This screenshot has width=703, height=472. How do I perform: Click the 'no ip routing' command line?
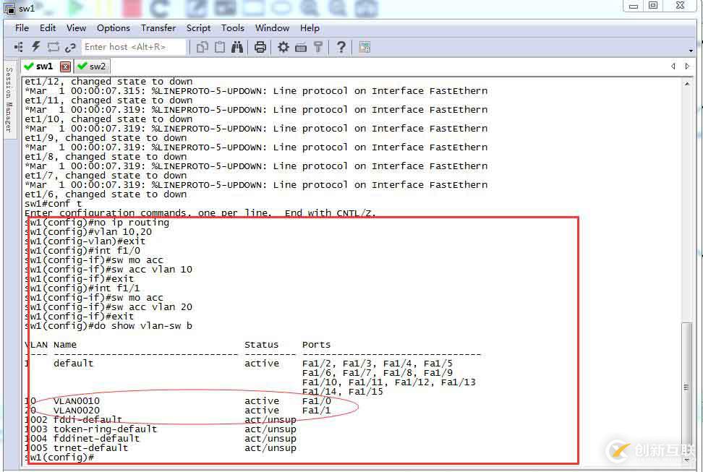[x=98, y=223]
